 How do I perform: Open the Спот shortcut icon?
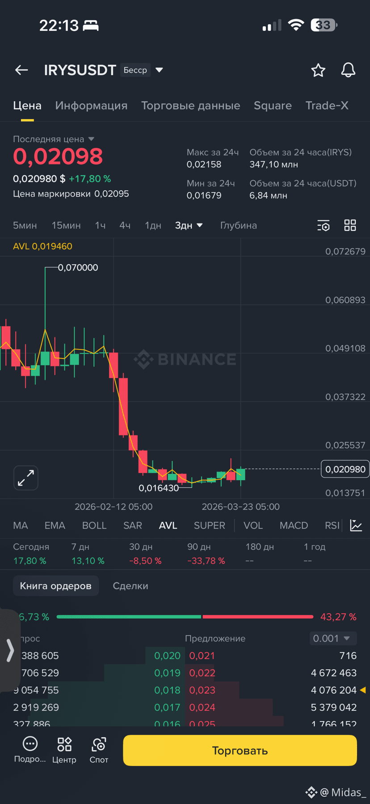(x=99, y=750)
